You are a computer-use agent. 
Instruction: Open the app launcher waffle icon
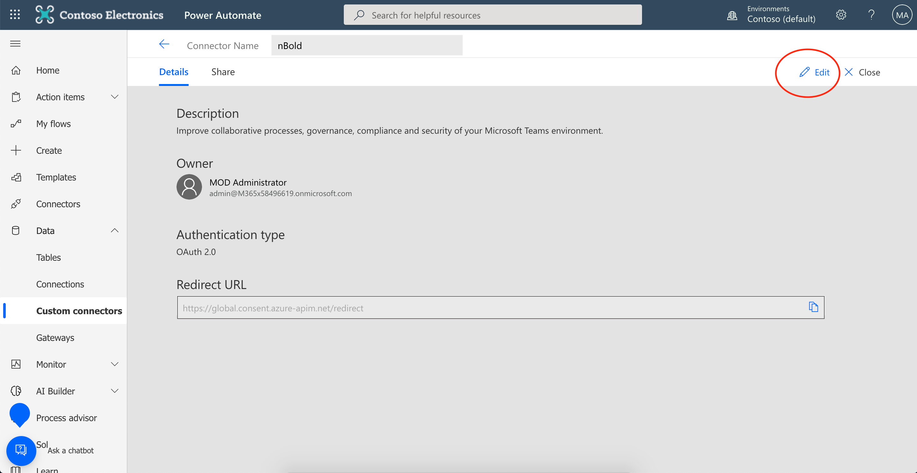click(15, 15)
